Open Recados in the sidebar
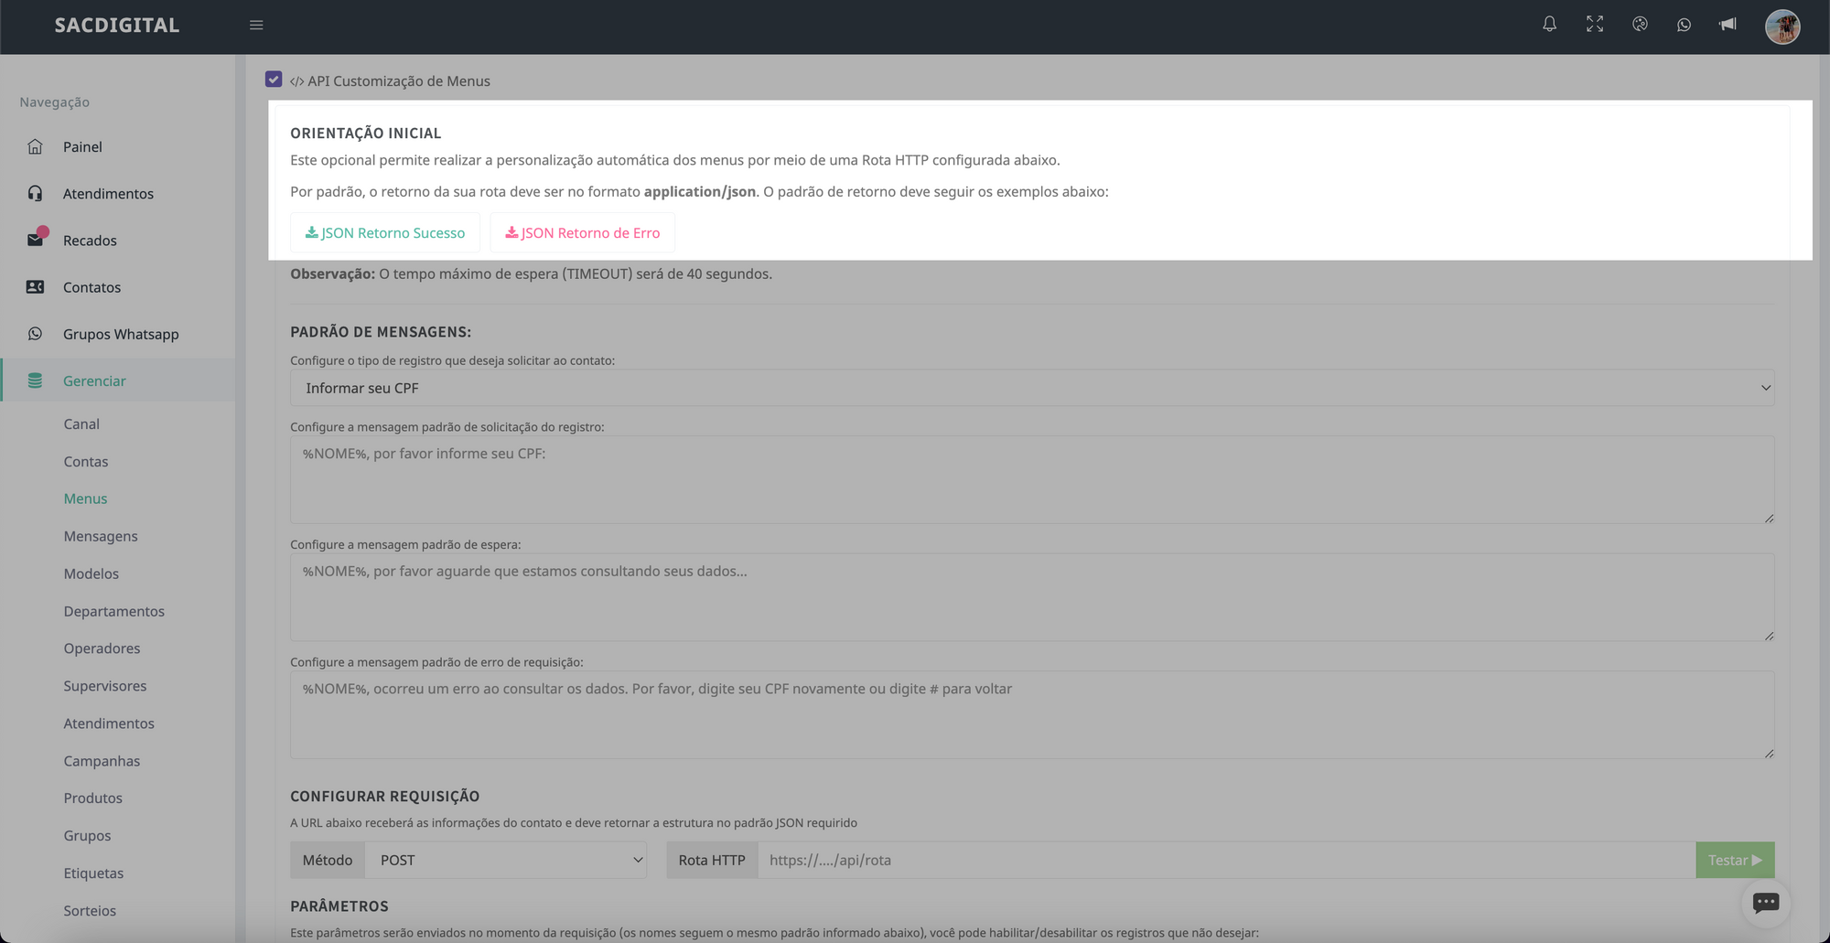 (x=90, y=240)
